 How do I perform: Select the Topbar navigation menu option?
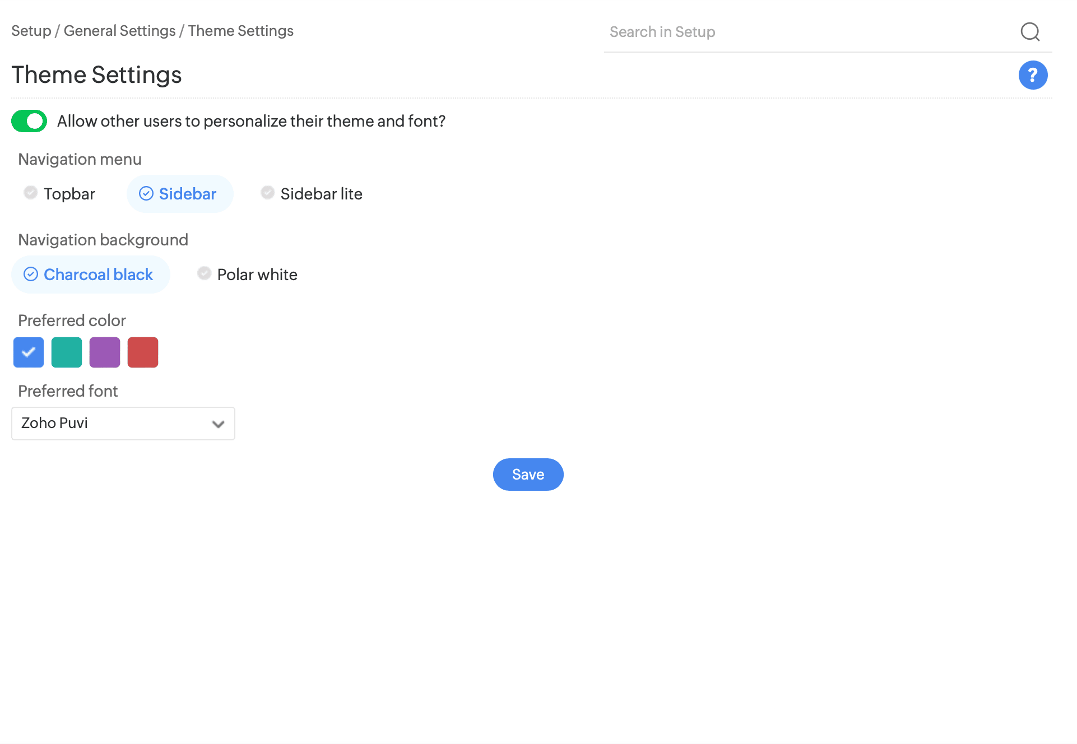pyautogui.click(x=60, y=194)
